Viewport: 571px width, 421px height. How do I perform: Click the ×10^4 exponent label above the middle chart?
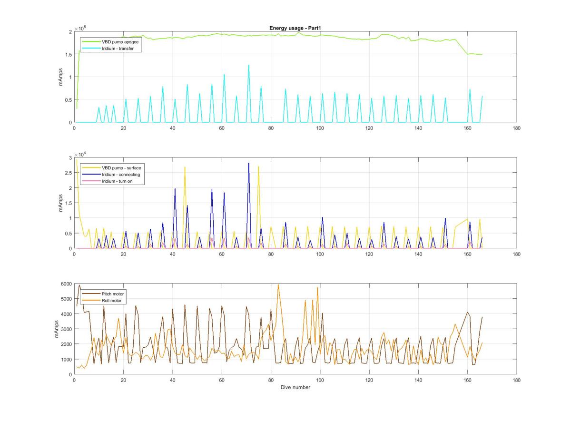(80, 154)
